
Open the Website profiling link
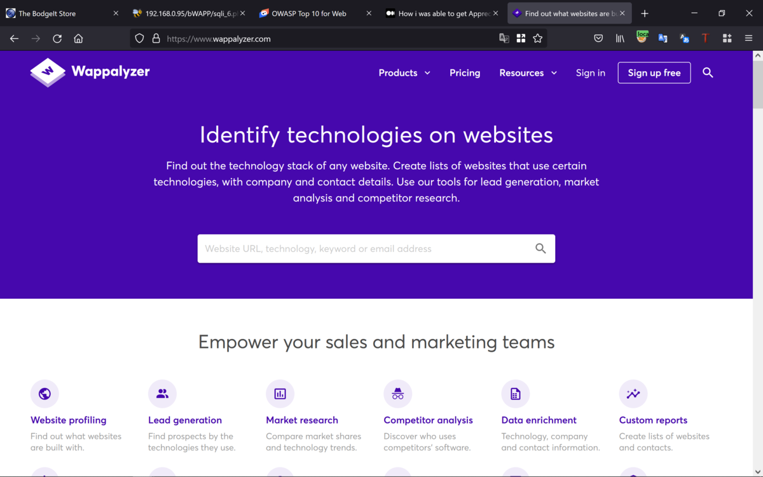pos(69,420)
